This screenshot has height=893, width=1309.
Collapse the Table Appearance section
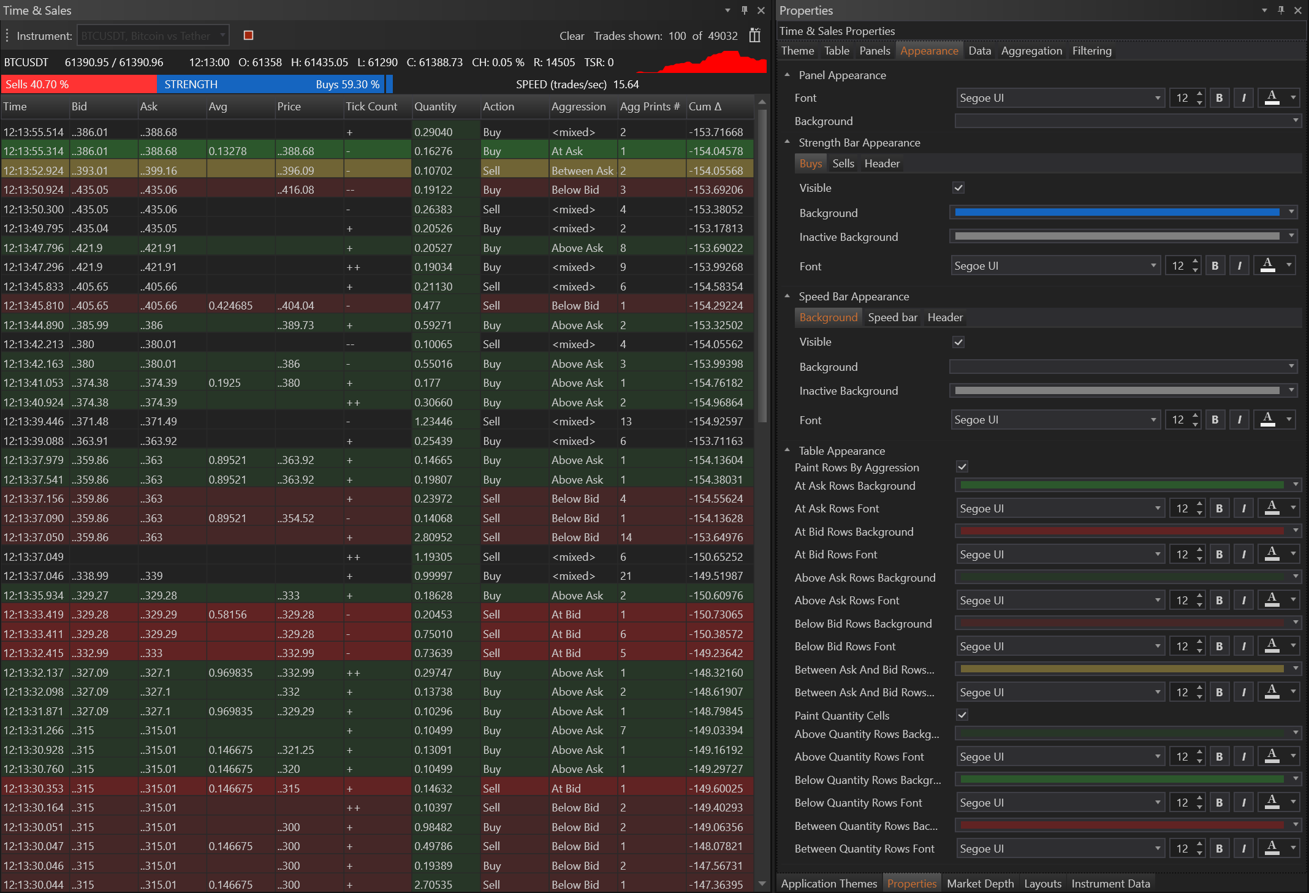pyautogui.click(x=787, y=450)
